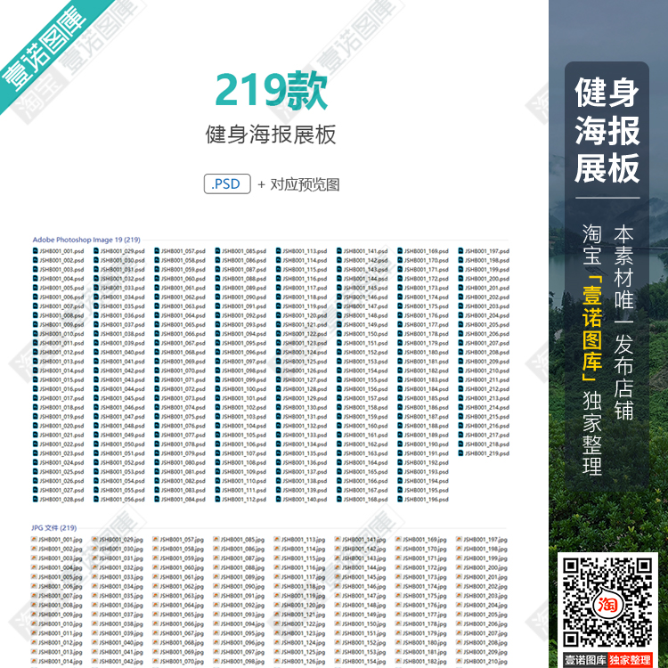Viewport: 668px width, 668px height.
Task: Select the file name JSHB001_140.psd
Action: point(305,500)
